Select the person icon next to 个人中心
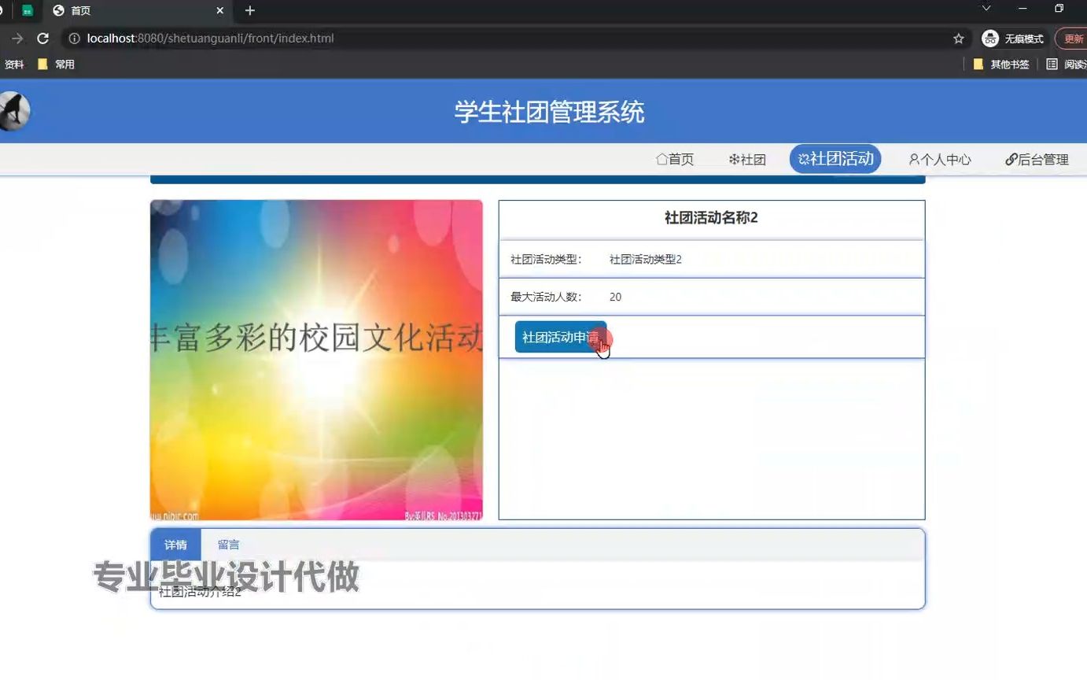 coord(913,159)
